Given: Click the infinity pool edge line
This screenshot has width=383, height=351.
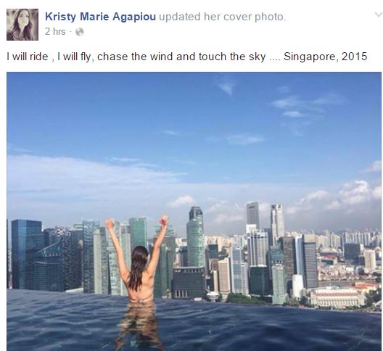Looking at the screenshot, I should [194, 298].
